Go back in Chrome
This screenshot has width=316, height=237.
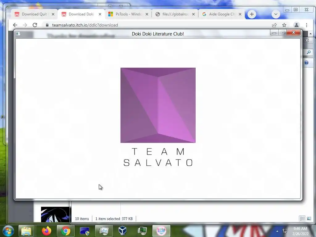pyautogui.click(x=15, y=25)
